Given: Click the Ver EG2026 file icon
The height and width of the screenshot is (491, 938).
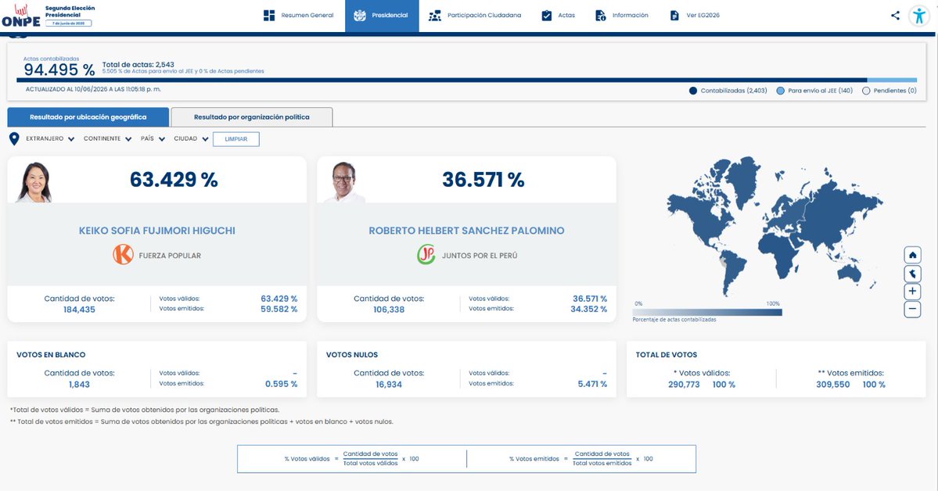Looking at the screenshot, I should tap(674, 16).
